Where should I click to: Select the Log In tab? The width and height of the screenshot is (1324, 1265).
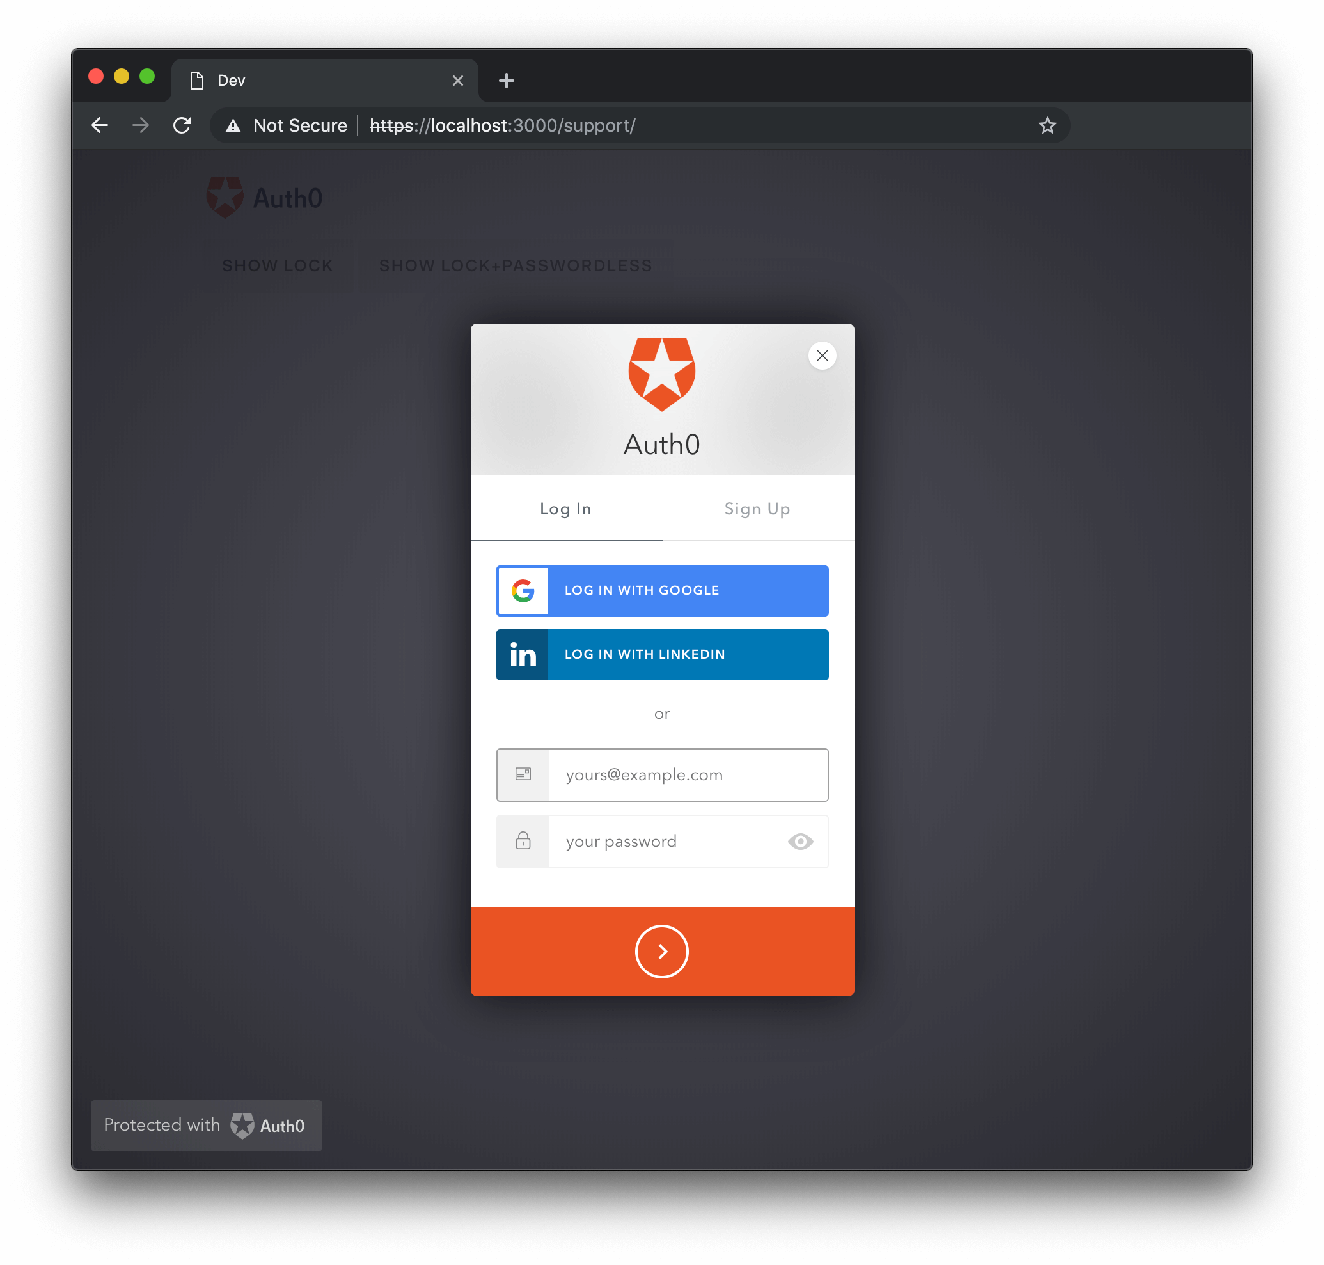coord(565,508)
